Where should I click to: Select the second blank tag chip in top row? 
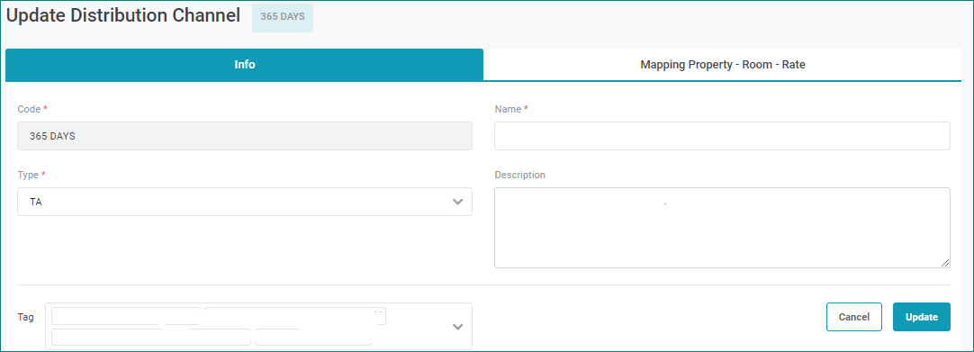295,316
